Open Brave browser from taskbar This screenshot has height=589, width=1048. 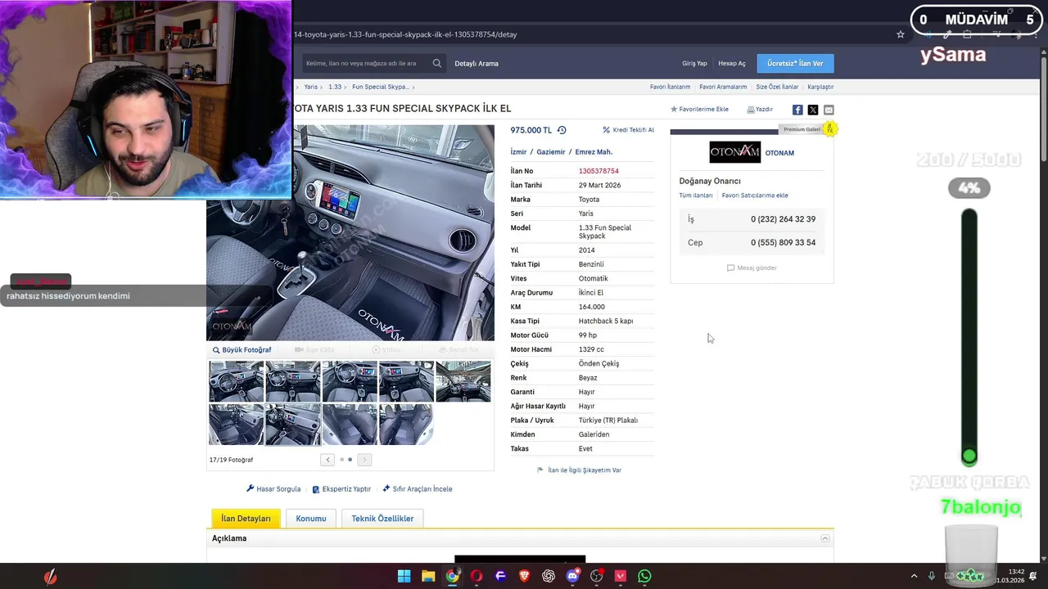(524, 576)
